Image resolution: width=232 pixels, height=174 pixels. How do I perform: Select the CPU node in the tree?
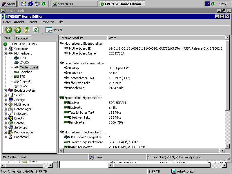[23, 58]
